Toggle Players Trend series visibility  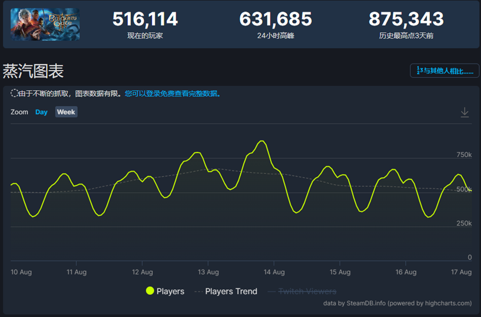click(x=231, y=291)
